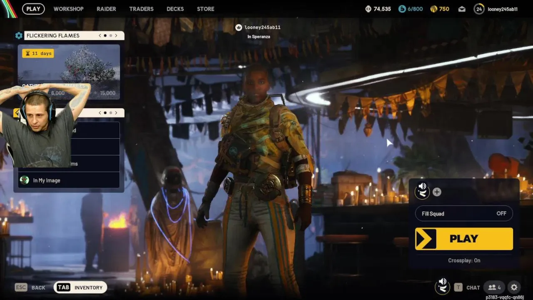Open the STORE tab

tap(206, 9)
